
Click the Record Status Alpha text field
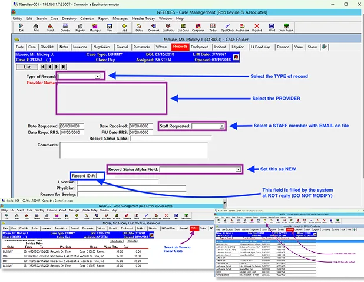point(171,139)
